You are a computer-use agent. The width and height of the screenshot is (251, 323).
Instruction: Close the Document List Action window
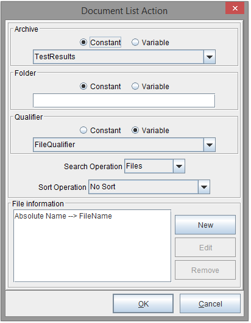(x=235, y=8)
